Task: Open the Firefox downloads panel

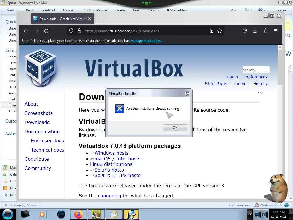Action: (x=255, y=31)
